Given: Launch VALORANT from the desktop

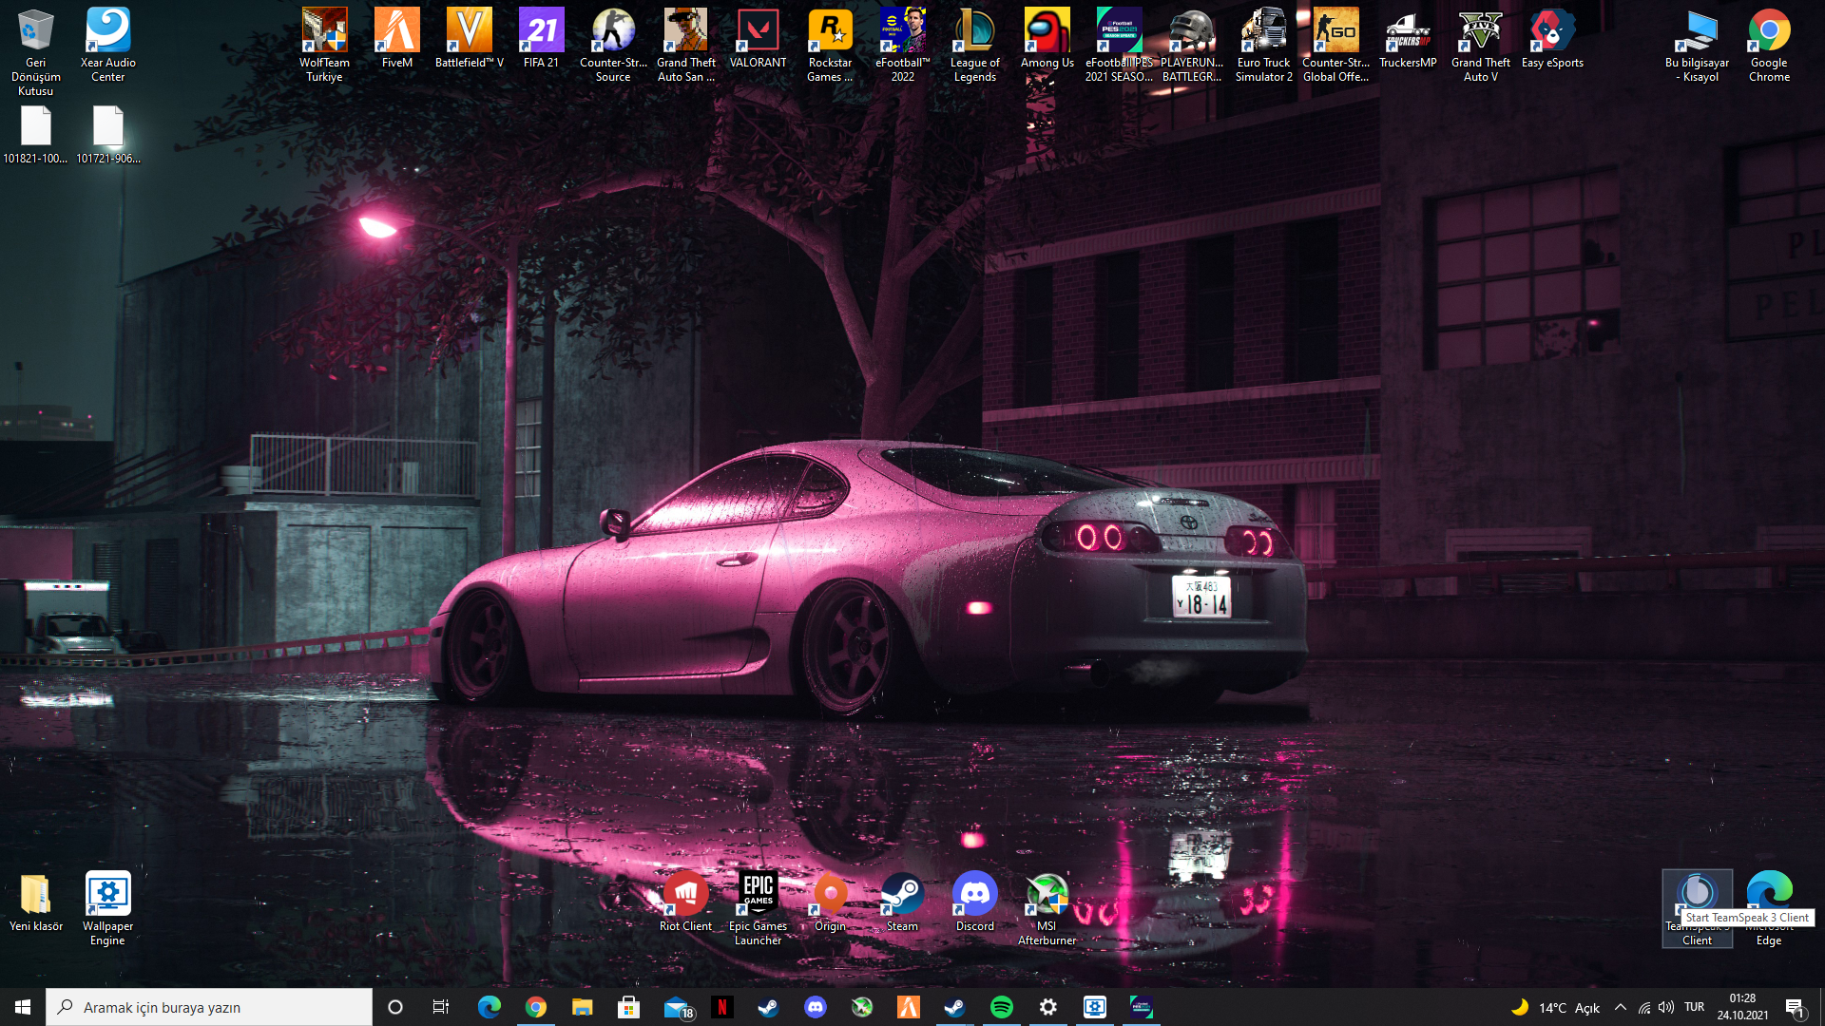Looking at the screenshot, I should tap(758, 38).
